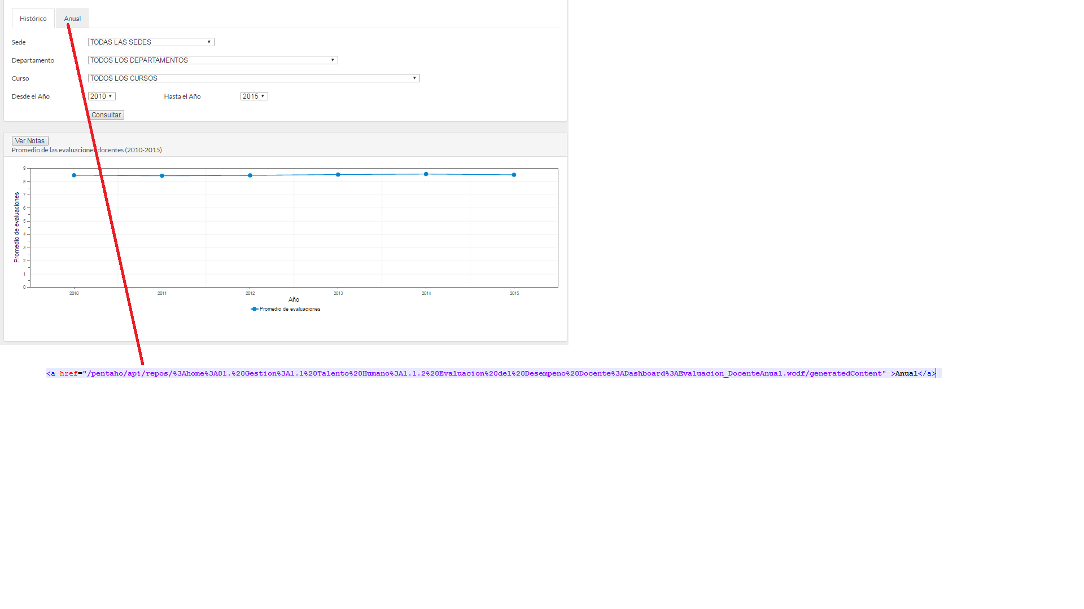The width and height of the screenshot is (1084, 609).
Task: Open the 'Desde el Año' 2010 dropdown
Action: click(102, 96)
